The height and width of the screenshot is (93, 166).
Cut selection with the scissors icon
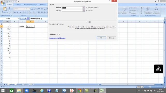click(9, 8)
